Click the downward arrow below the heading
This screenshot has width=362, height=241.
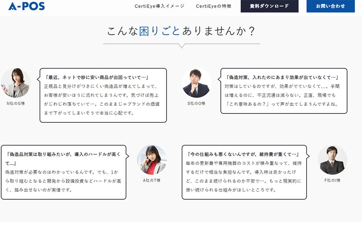(x=182, y=46)
